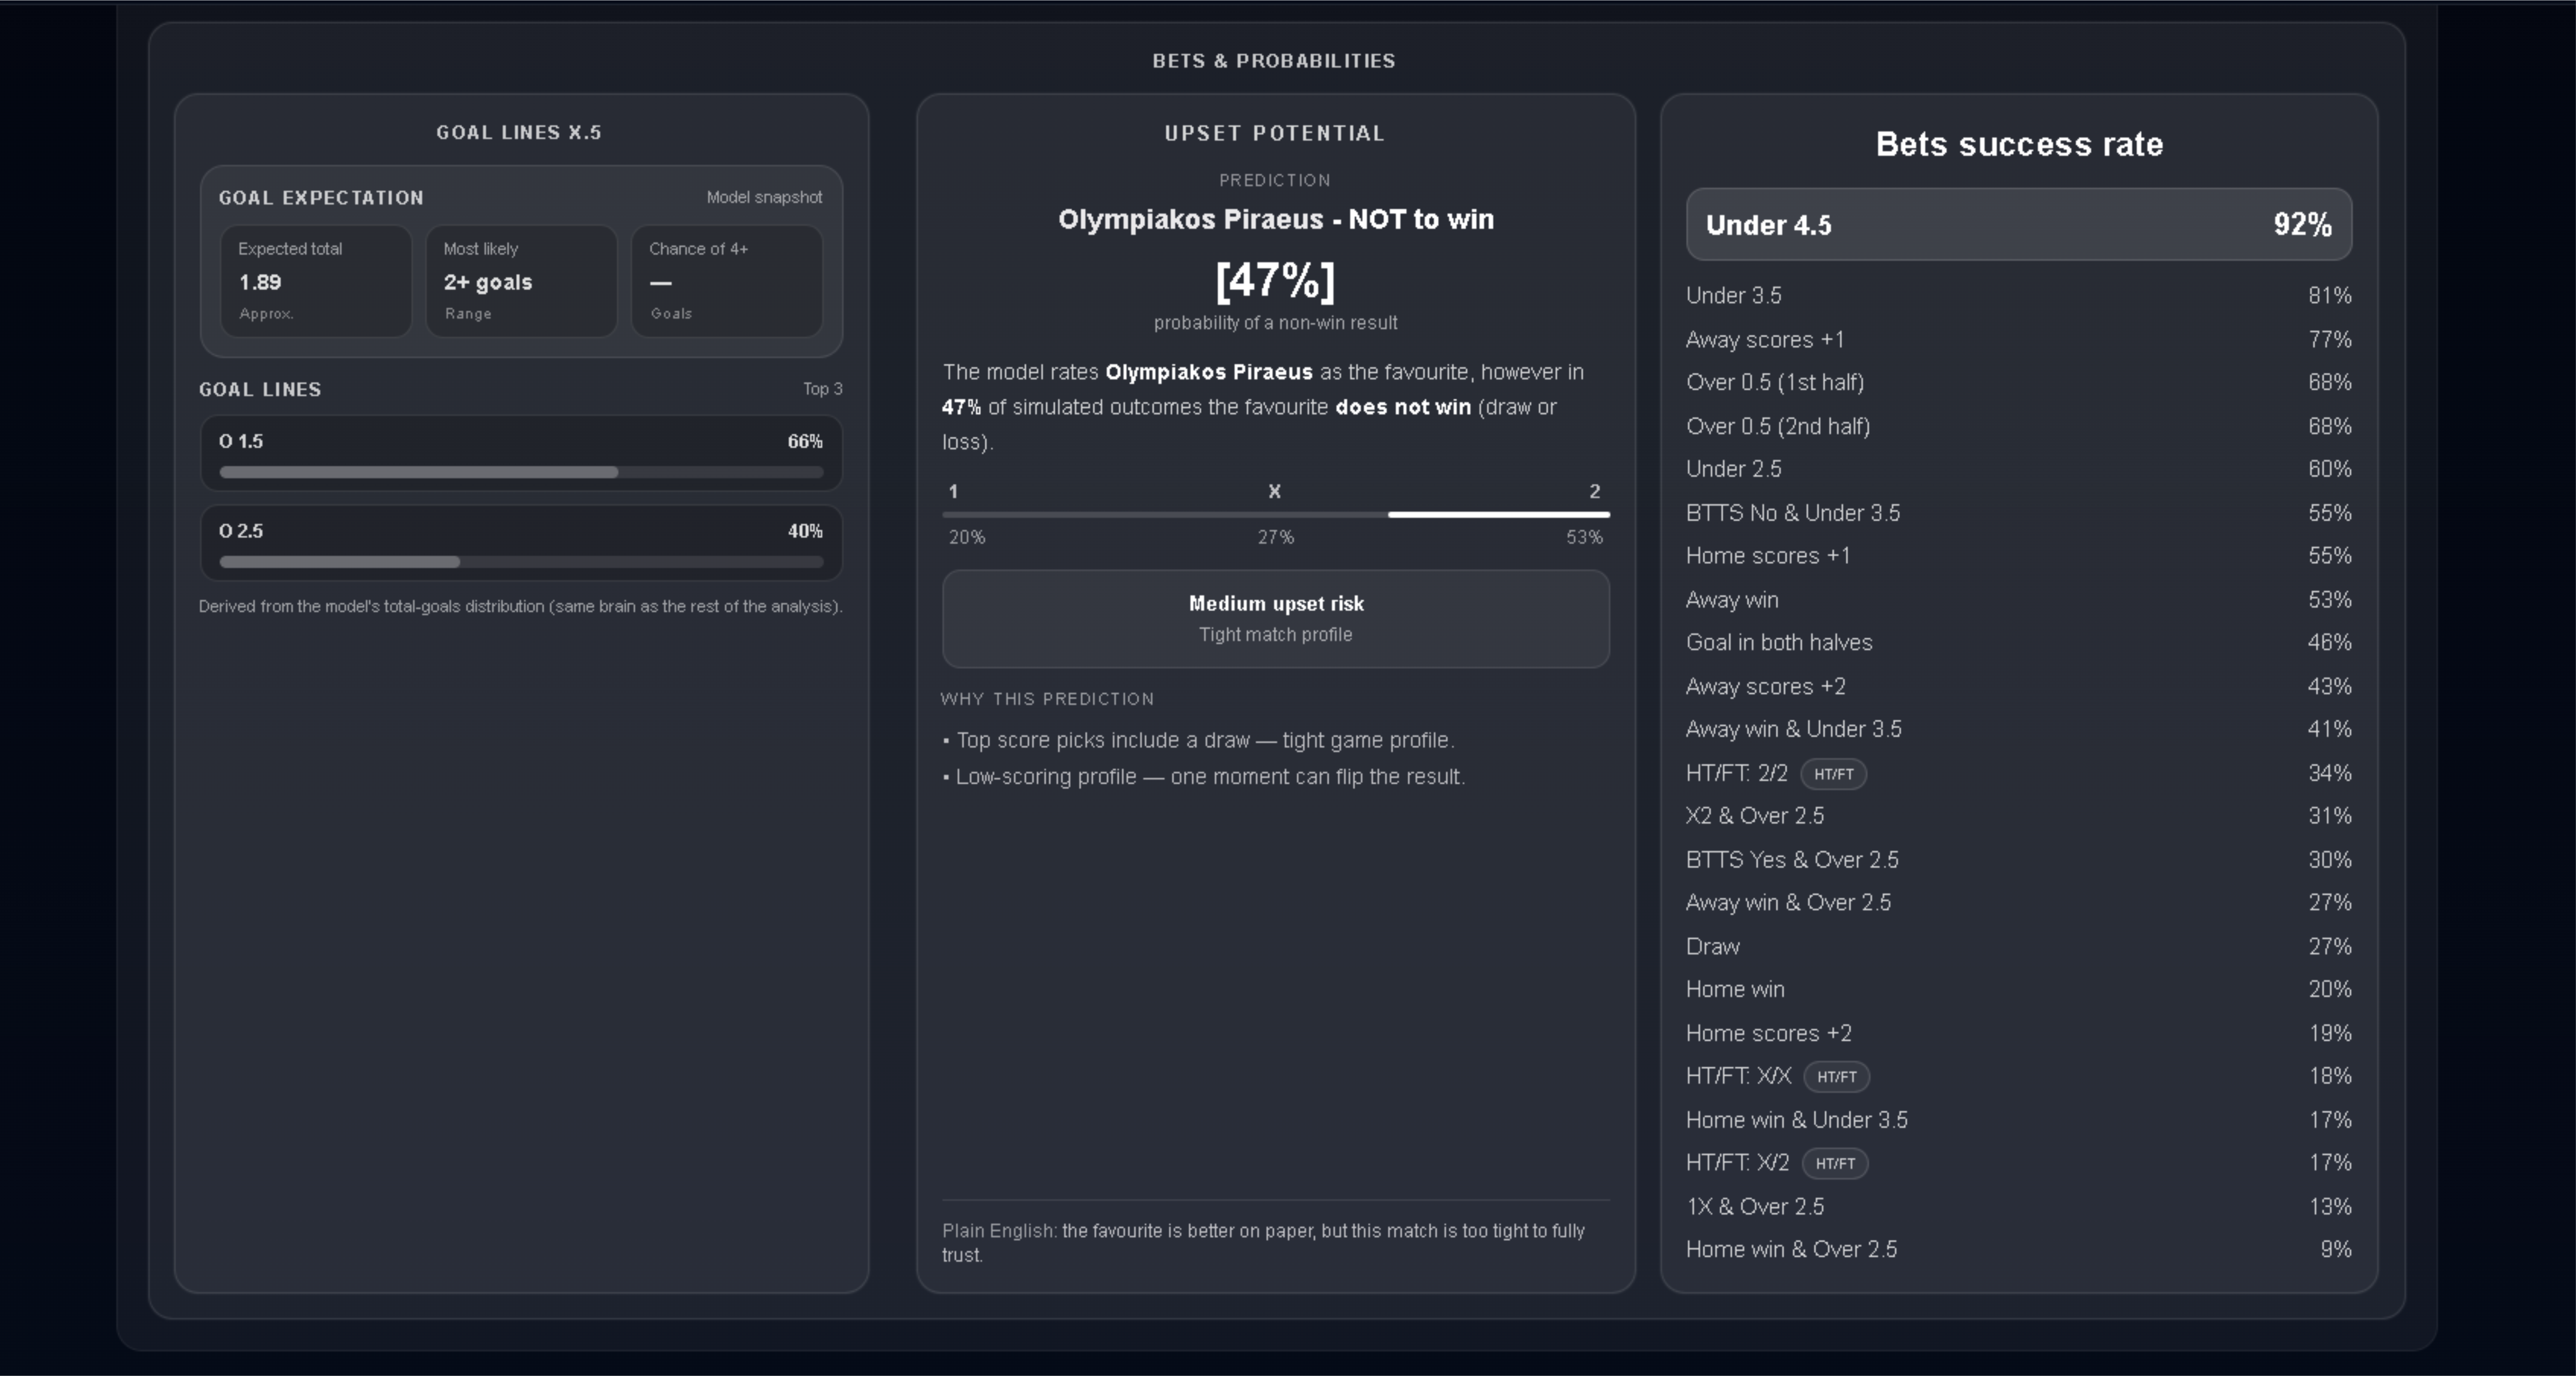The image size is (2576, 1376).
Task: Click the 1X2 probability bar
Action: [1275, 515]
